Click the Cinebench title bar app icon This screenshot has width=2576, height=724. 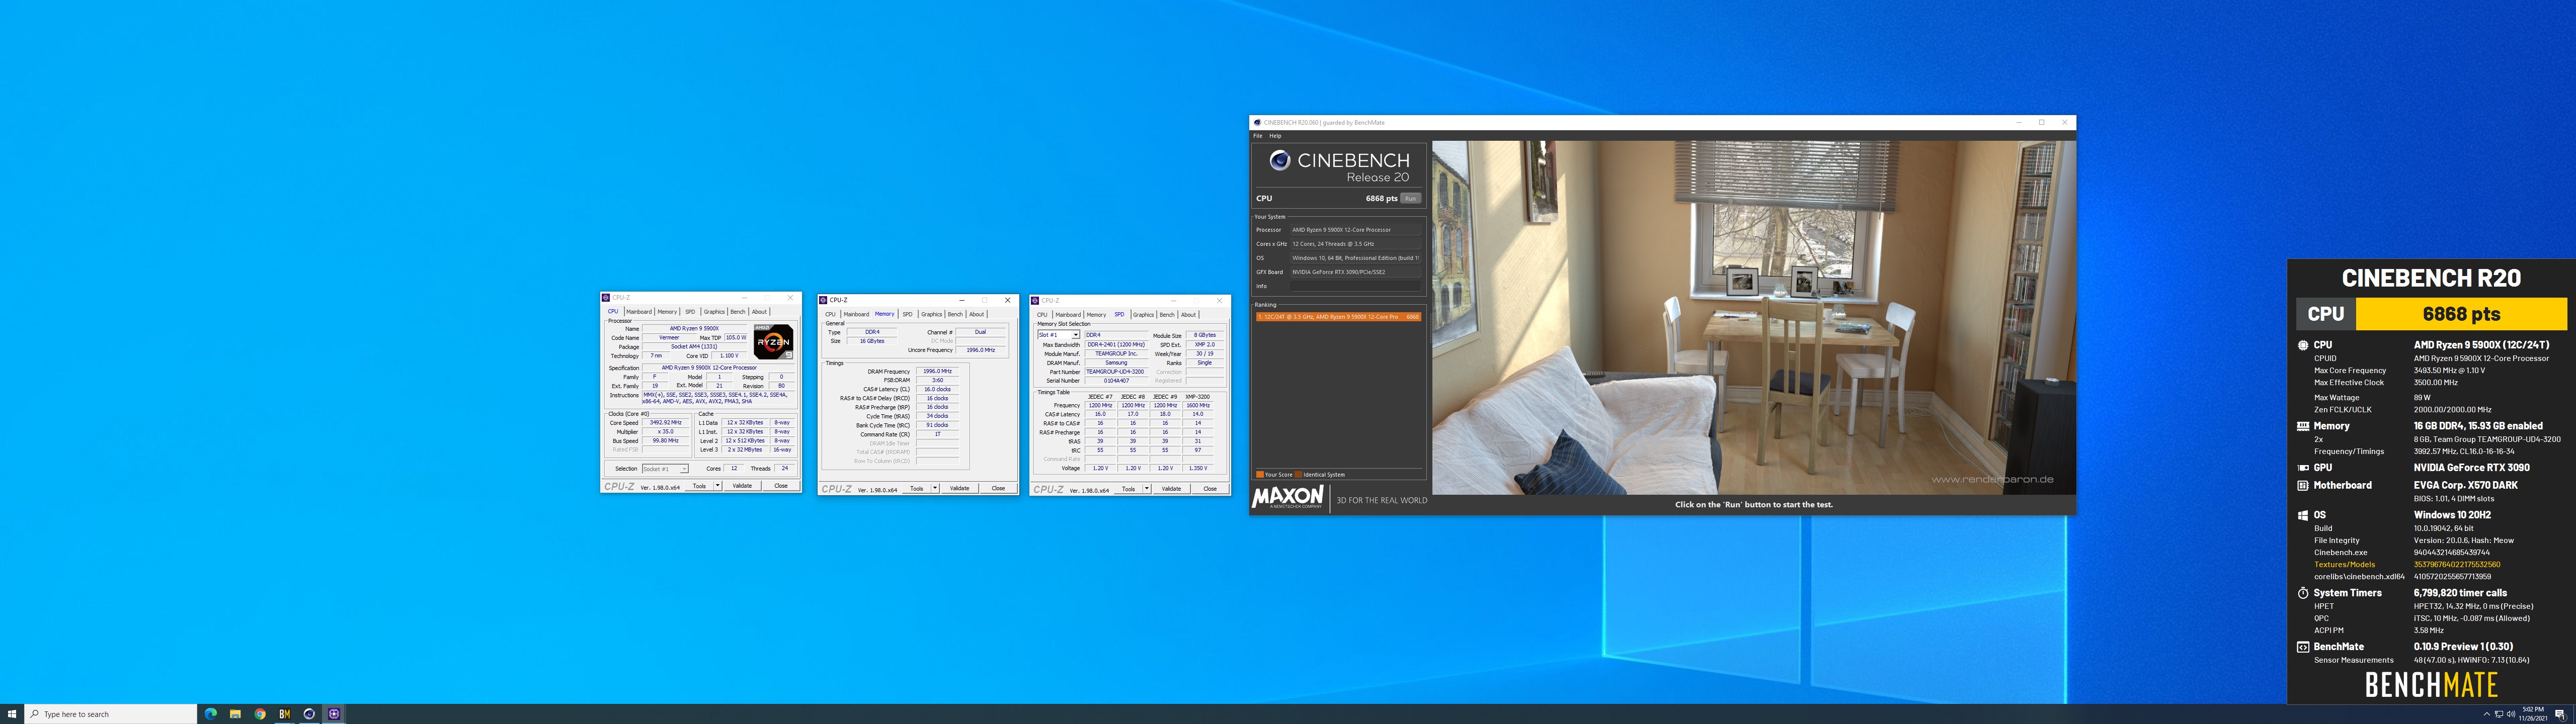[1257, 122]
